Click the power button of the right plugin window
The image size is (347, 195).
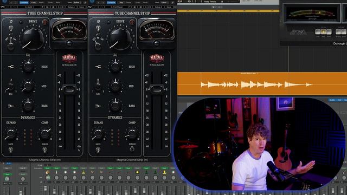(92, 1)
